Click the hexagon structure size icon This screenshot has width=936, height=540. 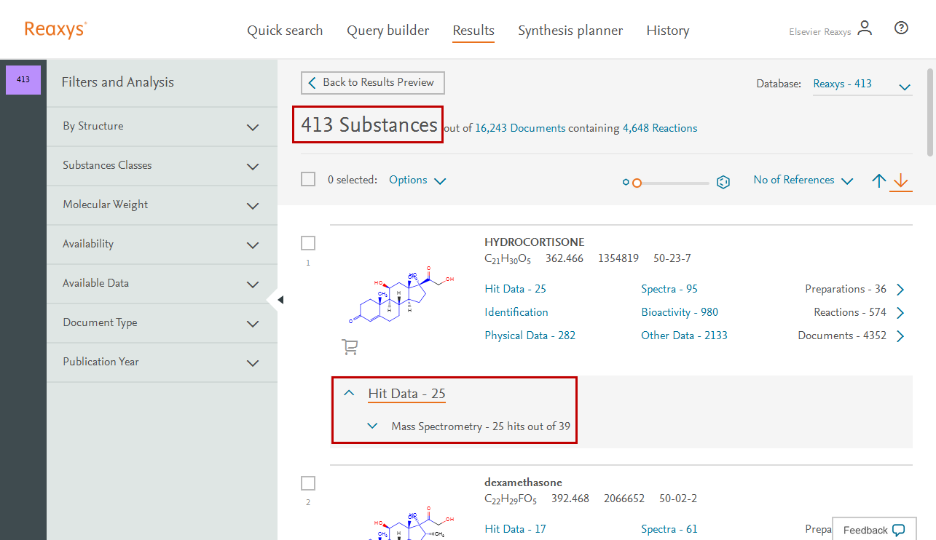723,182
